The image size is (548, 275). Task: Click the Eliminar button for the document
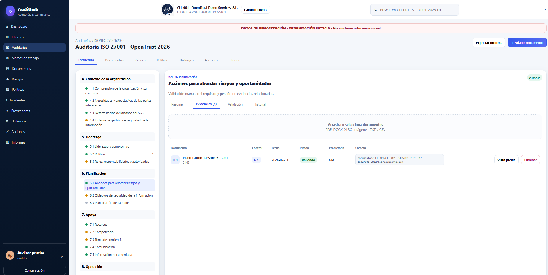[x=530, y=160]
